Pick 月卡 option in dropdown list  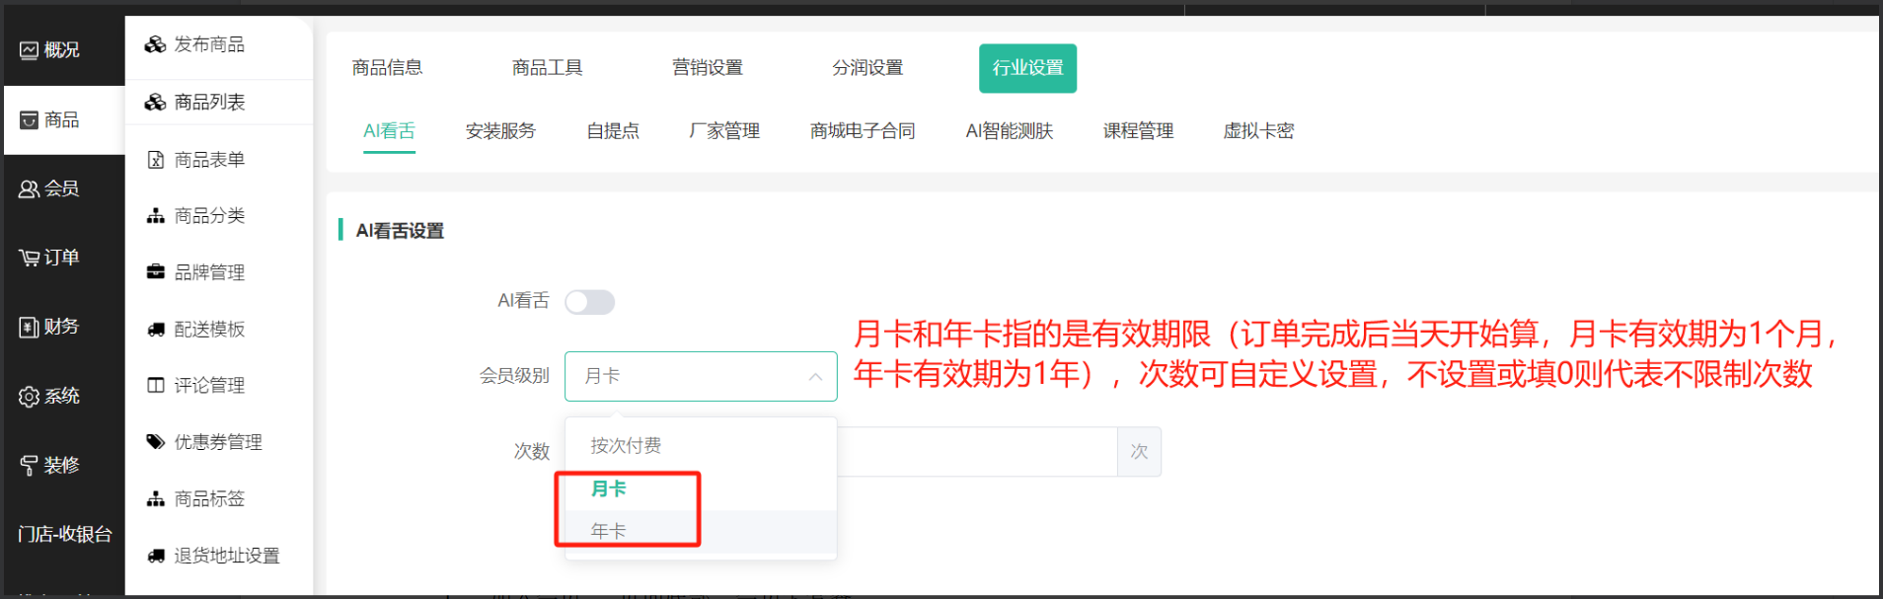608,488
